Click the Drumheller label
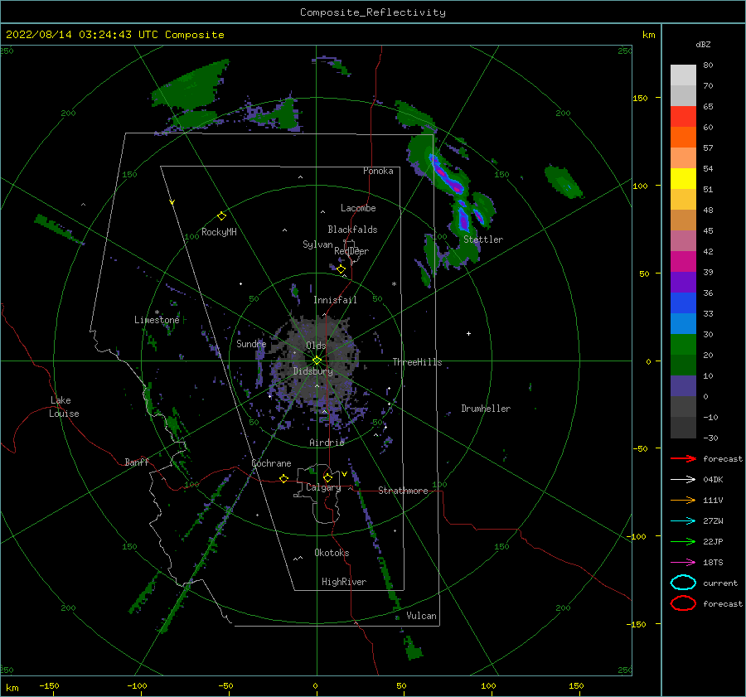This screenshot has height=697, width=746. tap(486, 409)
